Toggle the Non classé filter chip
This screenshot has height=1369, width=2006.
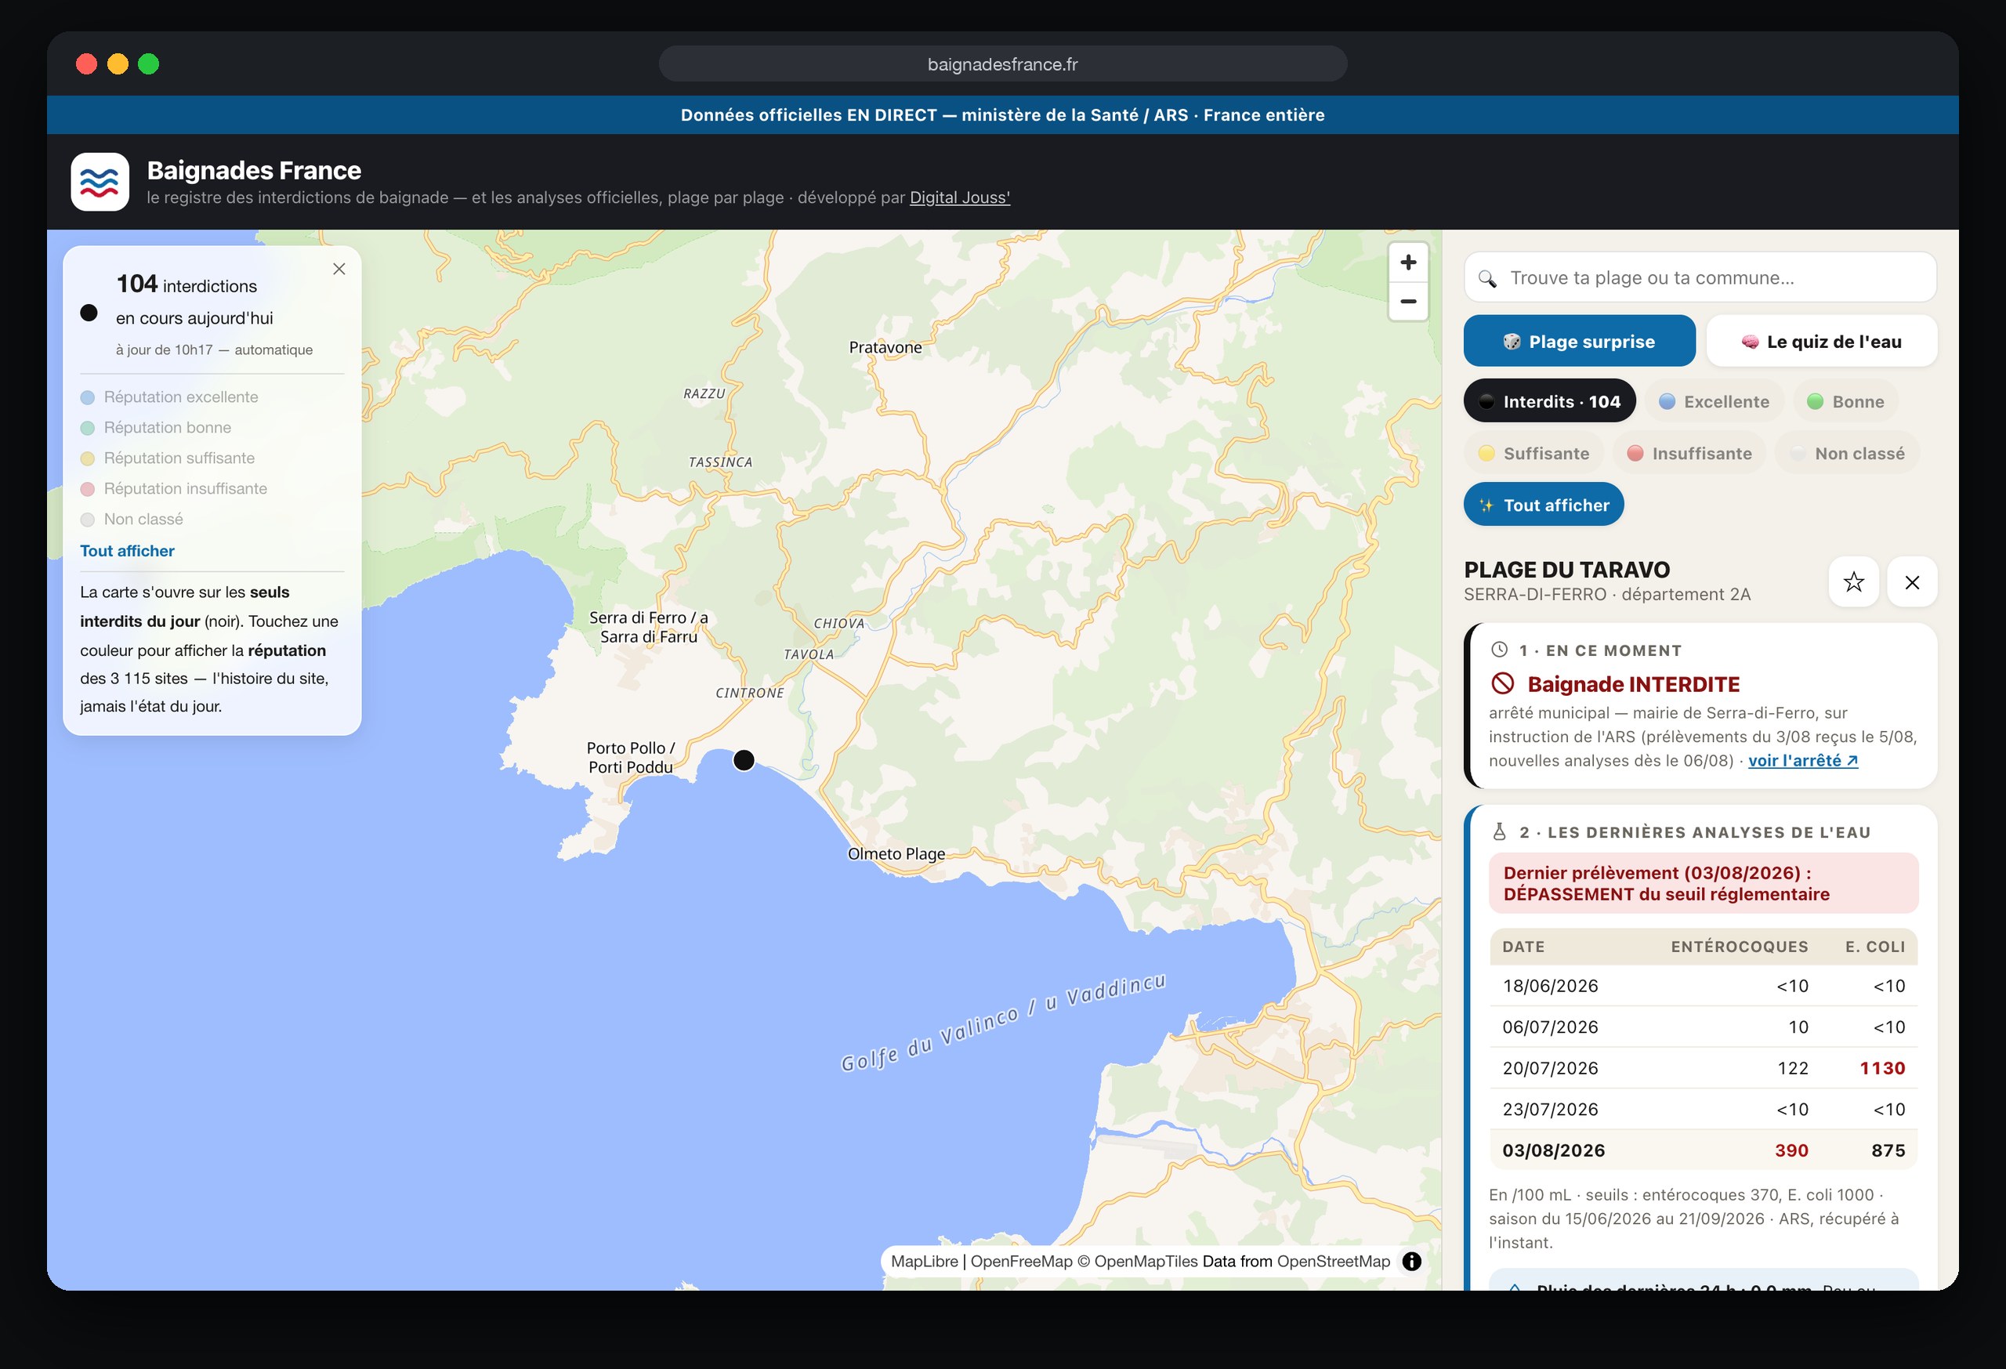(1847, 453)
